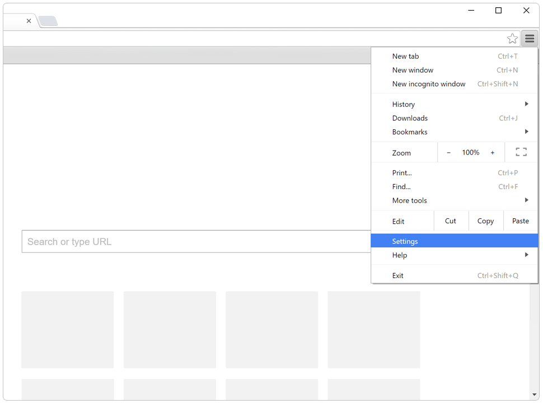Image resolution: width=543 pixels, height=404 pixels.
Task: Close the current tab with X
Action: coord(29,21)
